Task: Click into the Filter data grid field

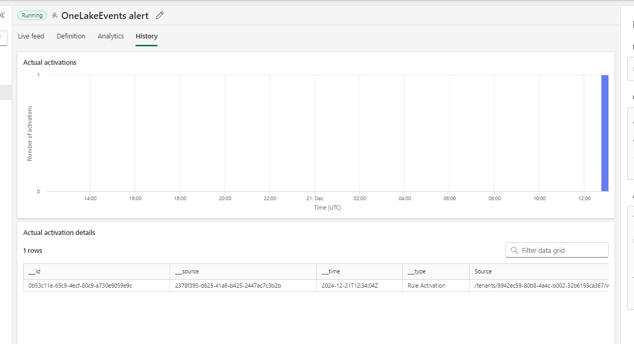Action: (557, 250)
